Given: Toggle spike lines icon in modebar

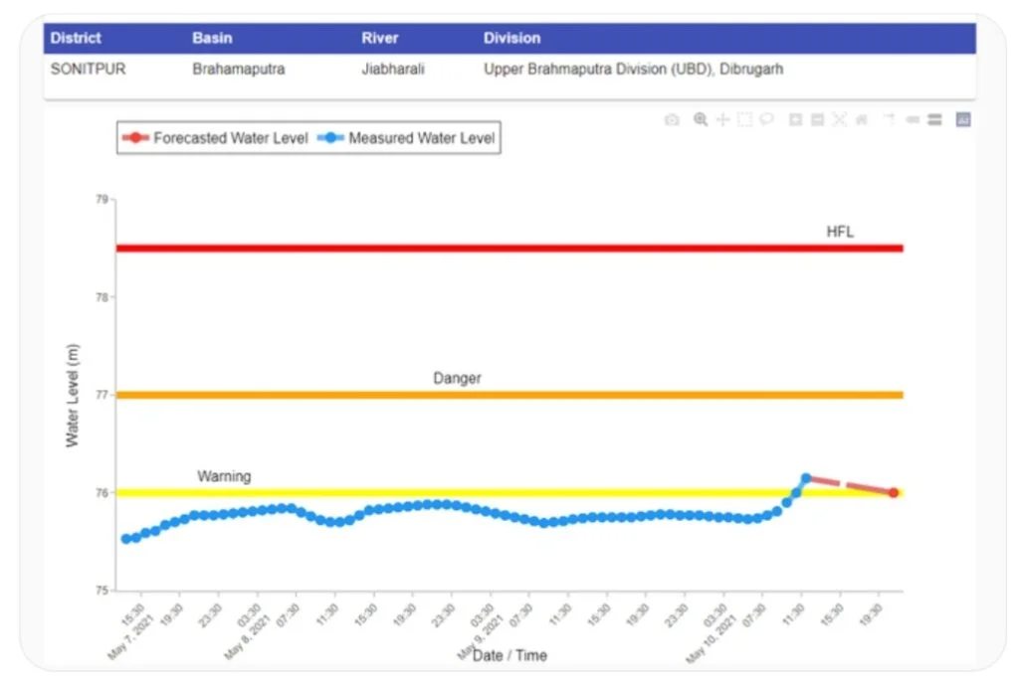Looking at the screenshot, I should click(x=891, y=119).
